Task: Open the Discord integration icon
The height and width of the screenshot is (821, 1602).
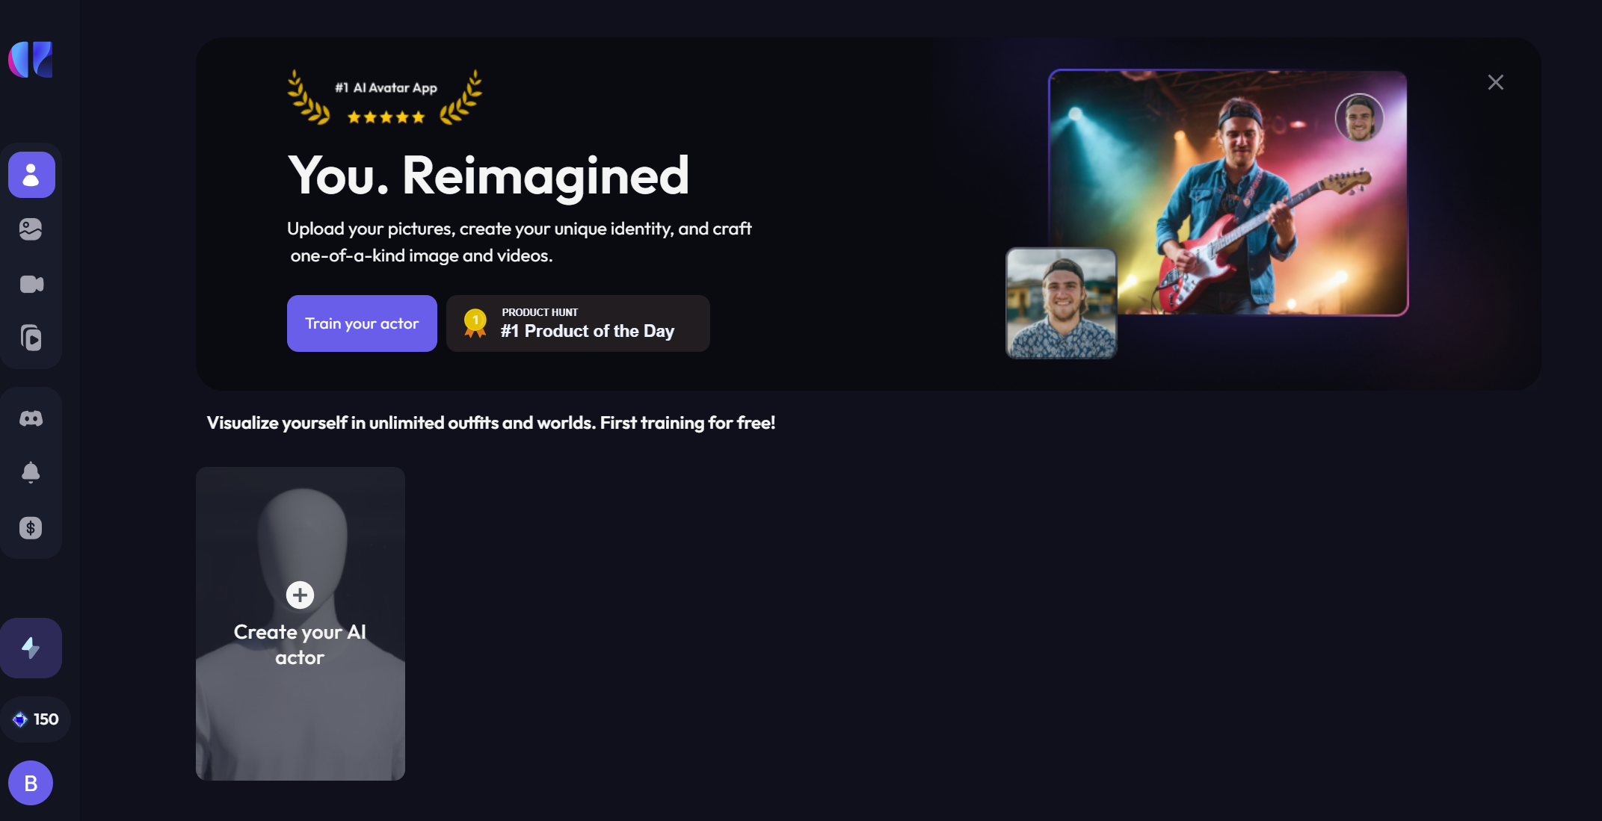Action: click(31, 418)
